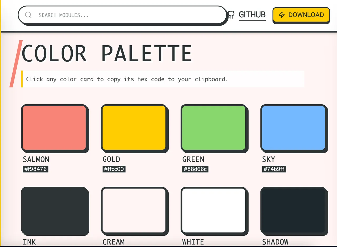Click the Ink dark color swatch
This screenshot has height=247, width=337.
(x=54, y=210)
